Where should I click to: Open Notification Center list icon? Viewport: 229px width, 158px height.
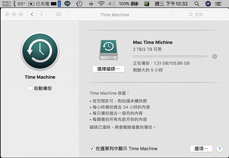coord(218,3)
